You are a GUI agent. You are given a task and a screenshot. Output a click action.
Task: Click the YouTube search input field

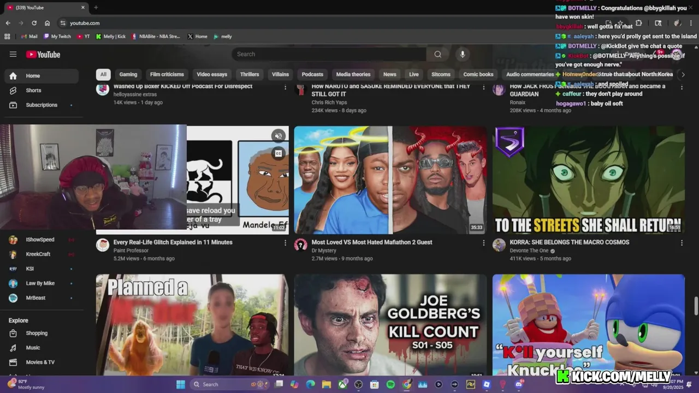pyautogui.click(x=329, y=54)
